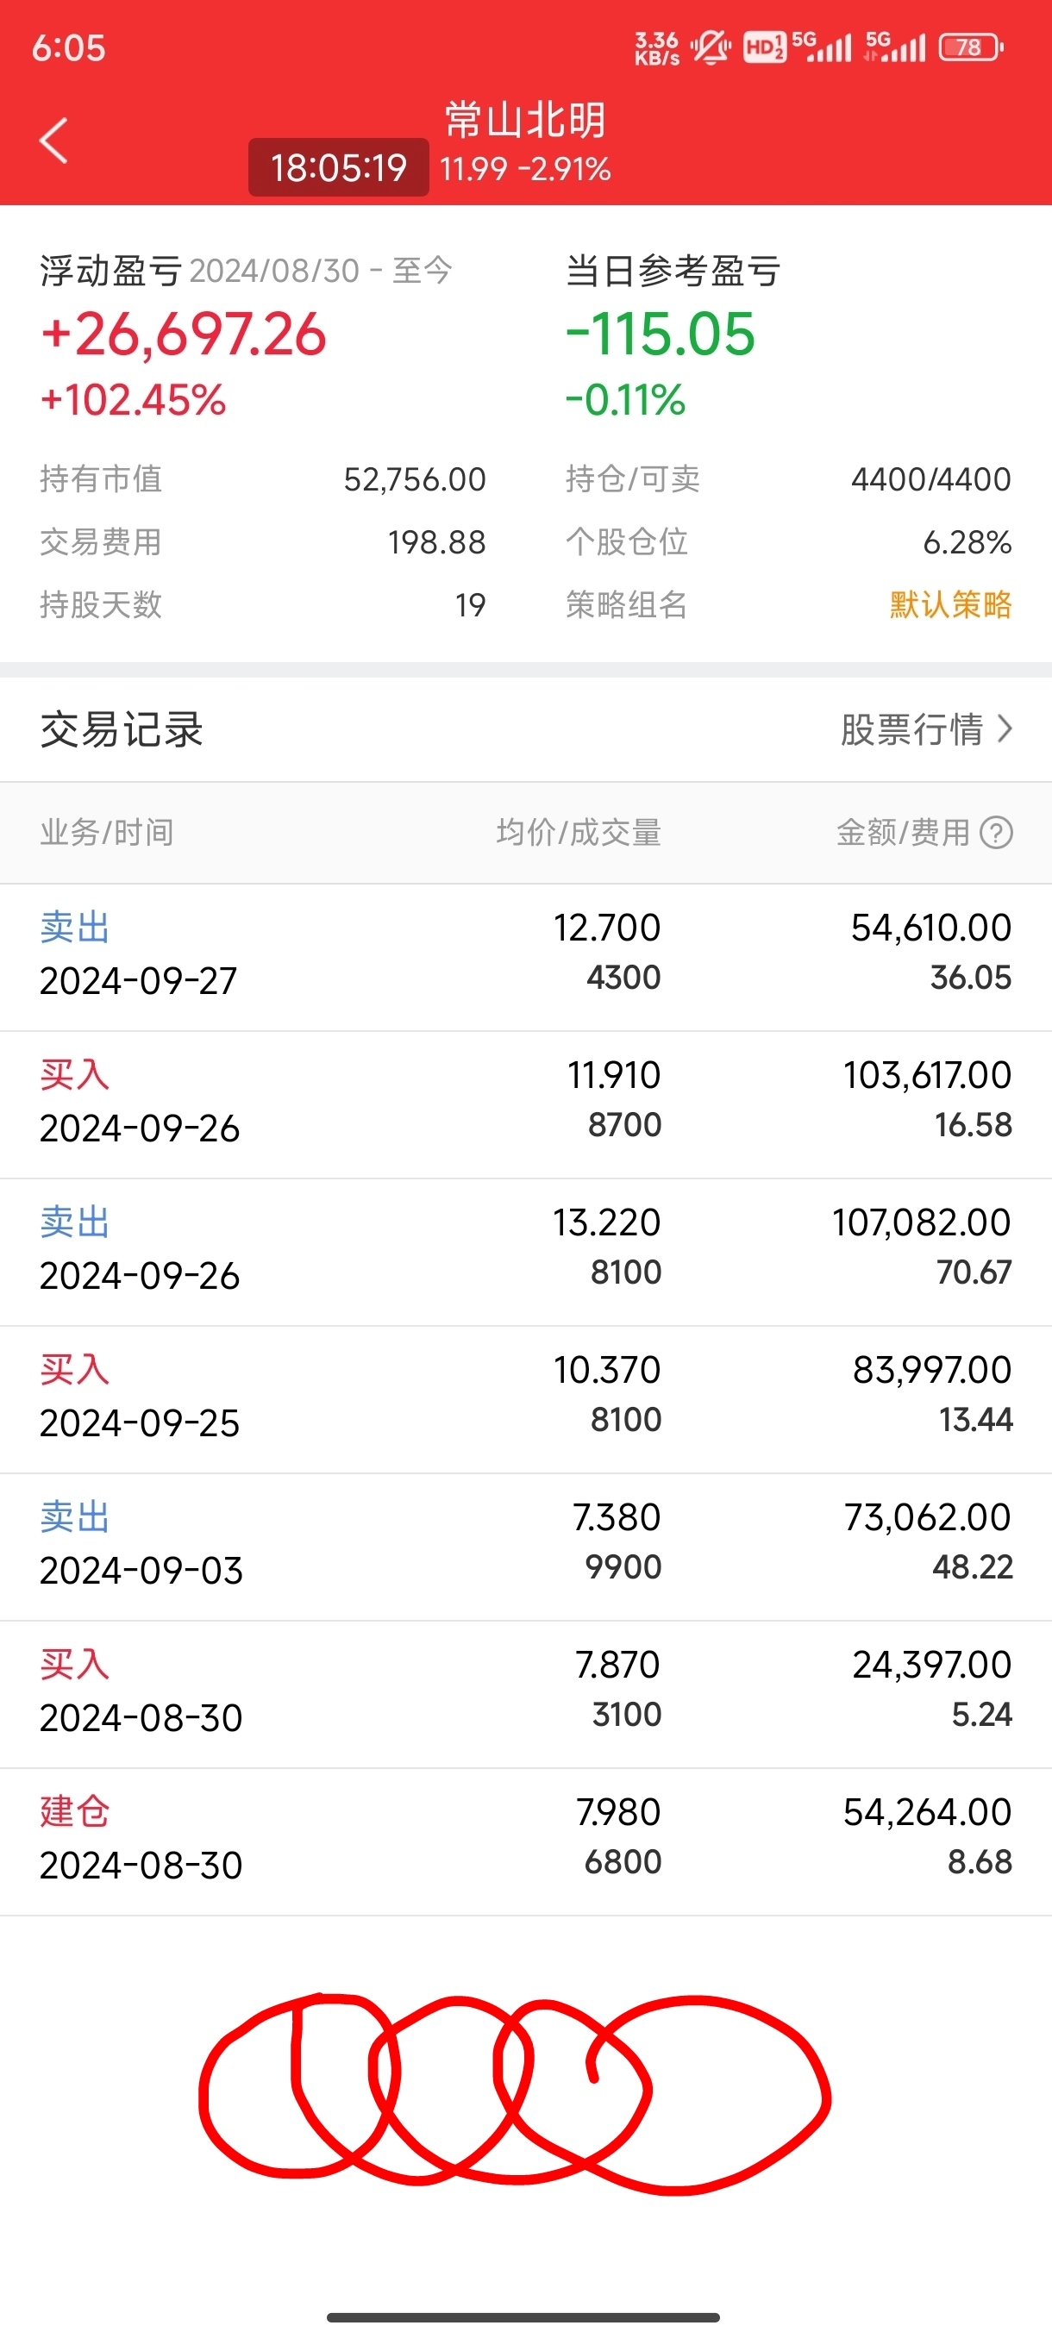Screen dimensions: 1052x2338
Task: Open the 2024-09-27 卖出 record
Action: pos(525,956)
